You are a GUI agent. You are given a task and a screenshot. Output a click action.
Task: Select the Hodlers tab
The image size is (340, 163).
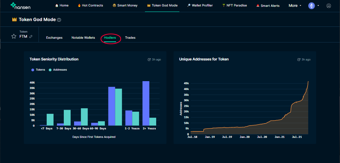110,38
